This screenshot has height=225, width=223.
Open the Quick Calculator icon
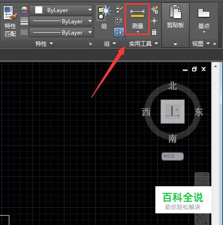(x=154, y=32)
